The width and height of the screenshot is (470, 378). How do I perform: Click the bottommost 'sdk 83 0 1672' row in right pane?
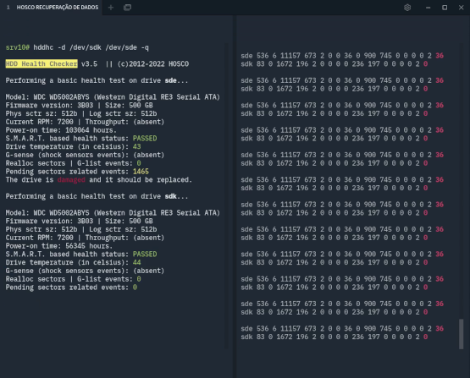tap(335, 337)
